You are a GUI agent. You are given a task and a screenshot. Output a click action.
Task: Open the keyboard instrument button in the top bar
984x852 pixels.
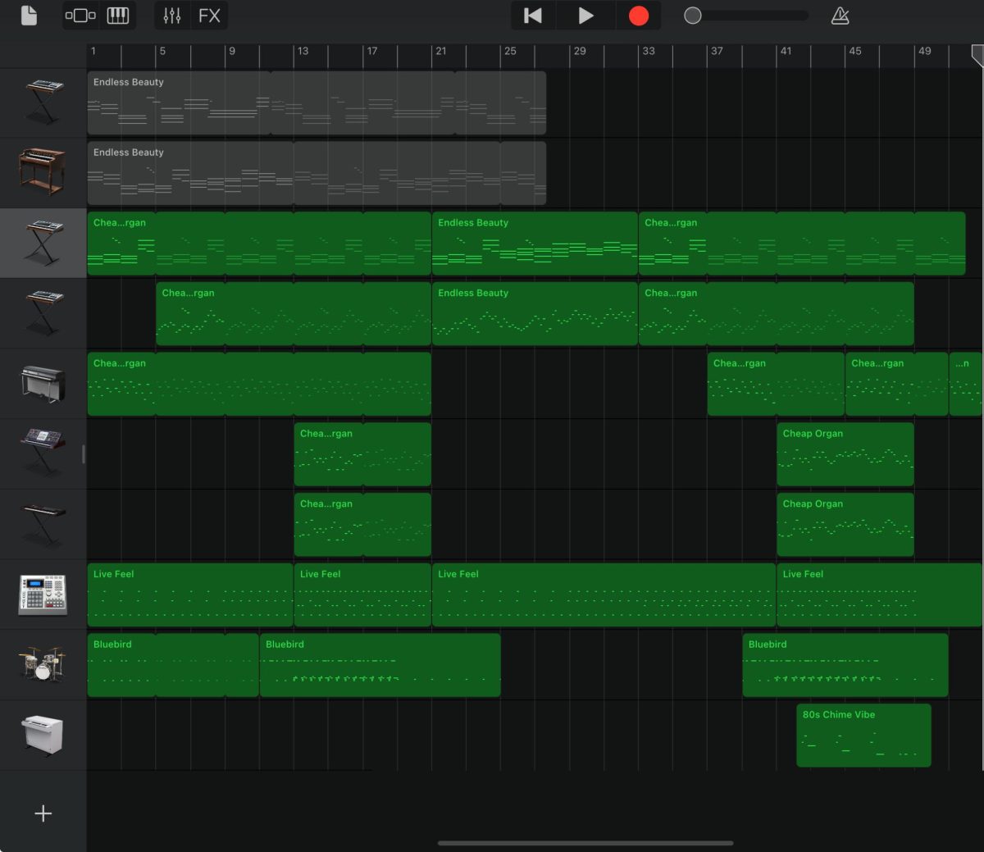pyautogui.click(x=118, y=16)
